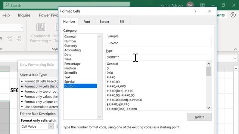Click the Search box in title bar
The image size is (239, 134).
pyautogui.click(x=66, y=5)
